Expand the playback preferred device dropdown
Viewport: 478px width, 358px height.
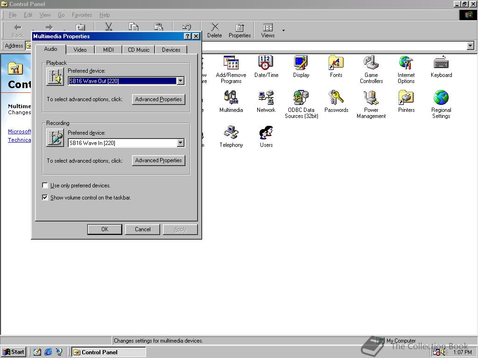(x=181, y=81)
